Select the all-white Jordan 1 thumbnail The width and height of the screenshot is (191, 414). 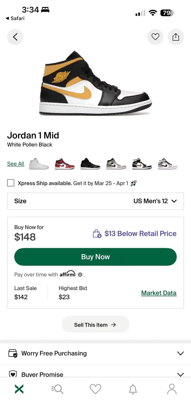click(39, 164)
